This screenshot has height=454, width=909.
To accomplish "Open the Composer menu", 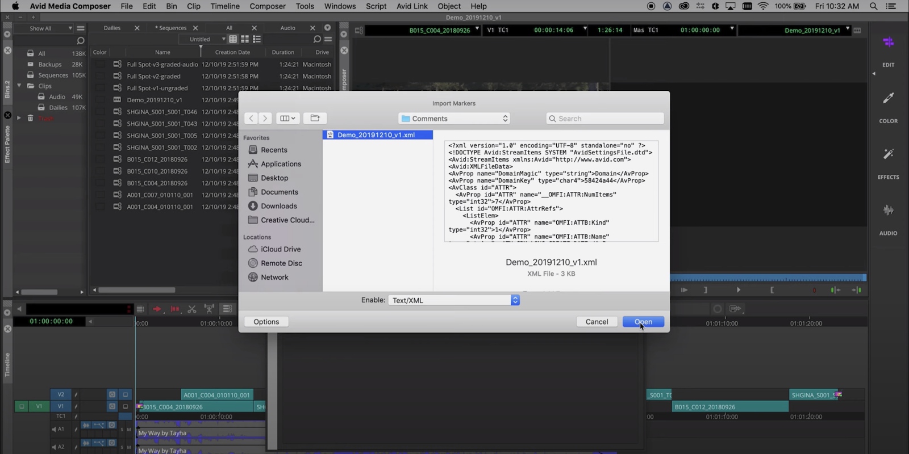I will [x=268, y=6].
